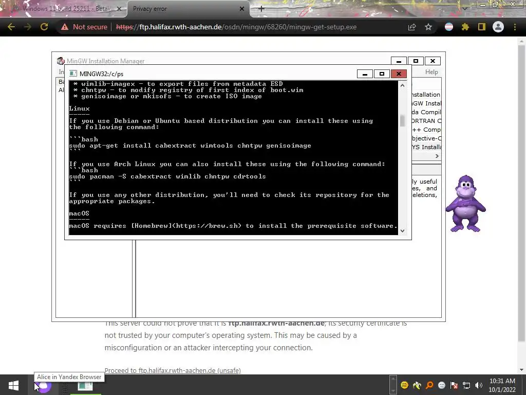Click the sudo apt-get install line in terminal
This screenshot has width=526, height=395.
pyautogui.click(x=190, y=146)
